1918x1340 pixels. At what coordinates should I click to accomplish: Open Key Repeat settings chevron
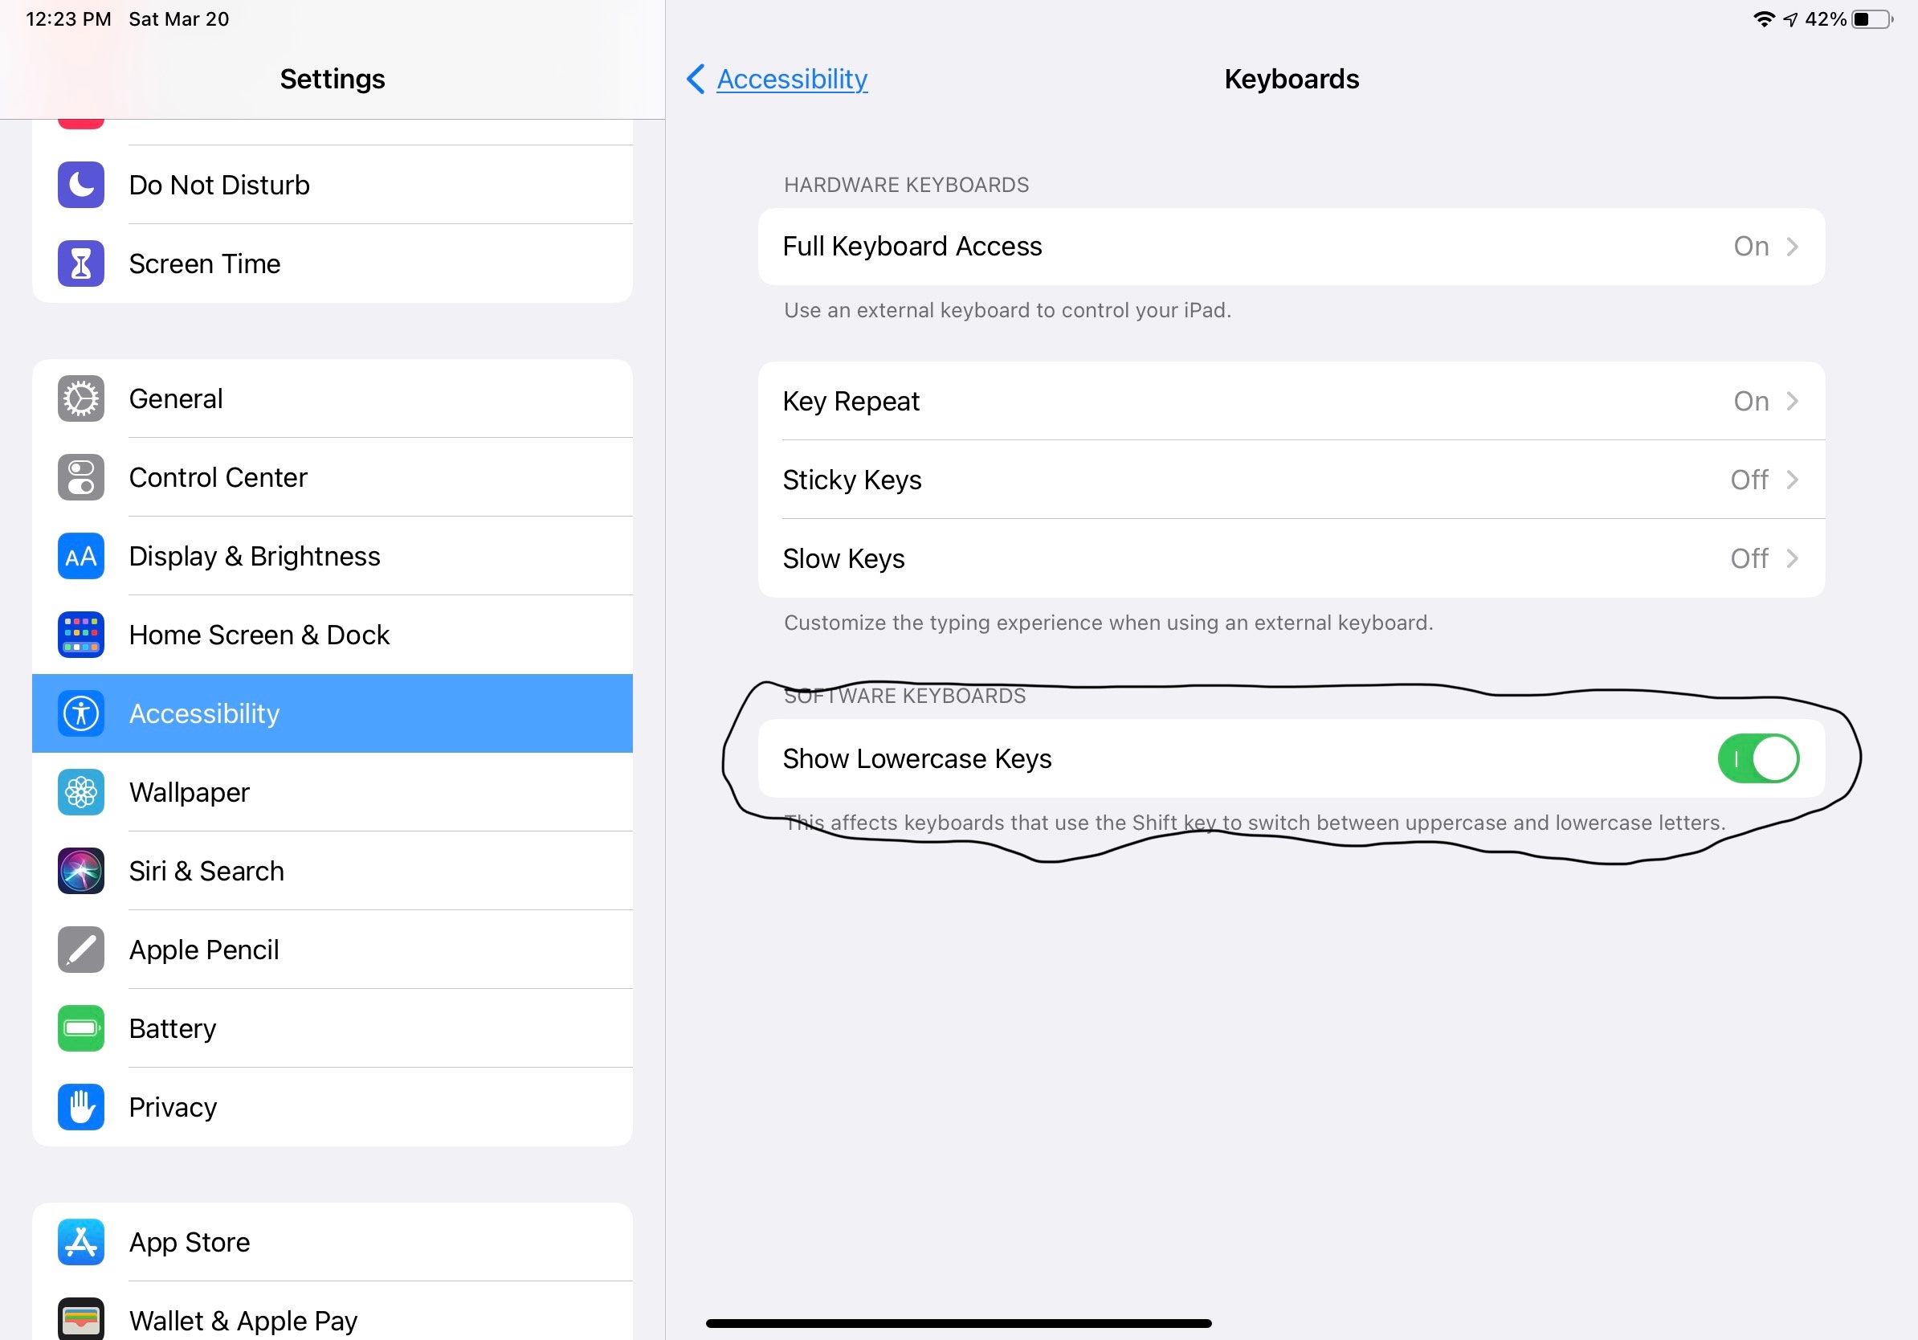point(1791,401)
